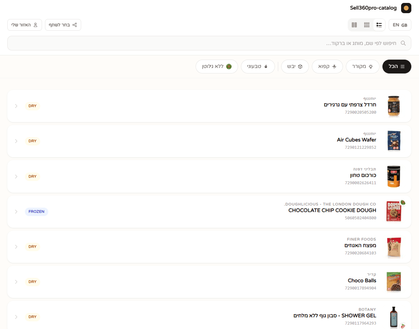
Task: Click the search field for name or barcode
Action: pos(209,43)
